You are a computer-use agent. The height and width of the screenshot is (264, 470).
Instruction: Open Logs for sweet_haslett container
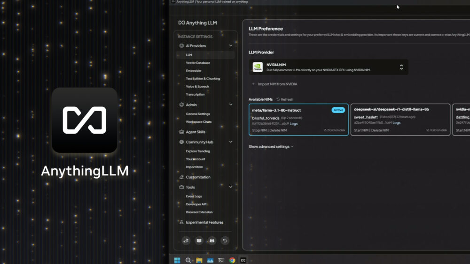point(397,122)
